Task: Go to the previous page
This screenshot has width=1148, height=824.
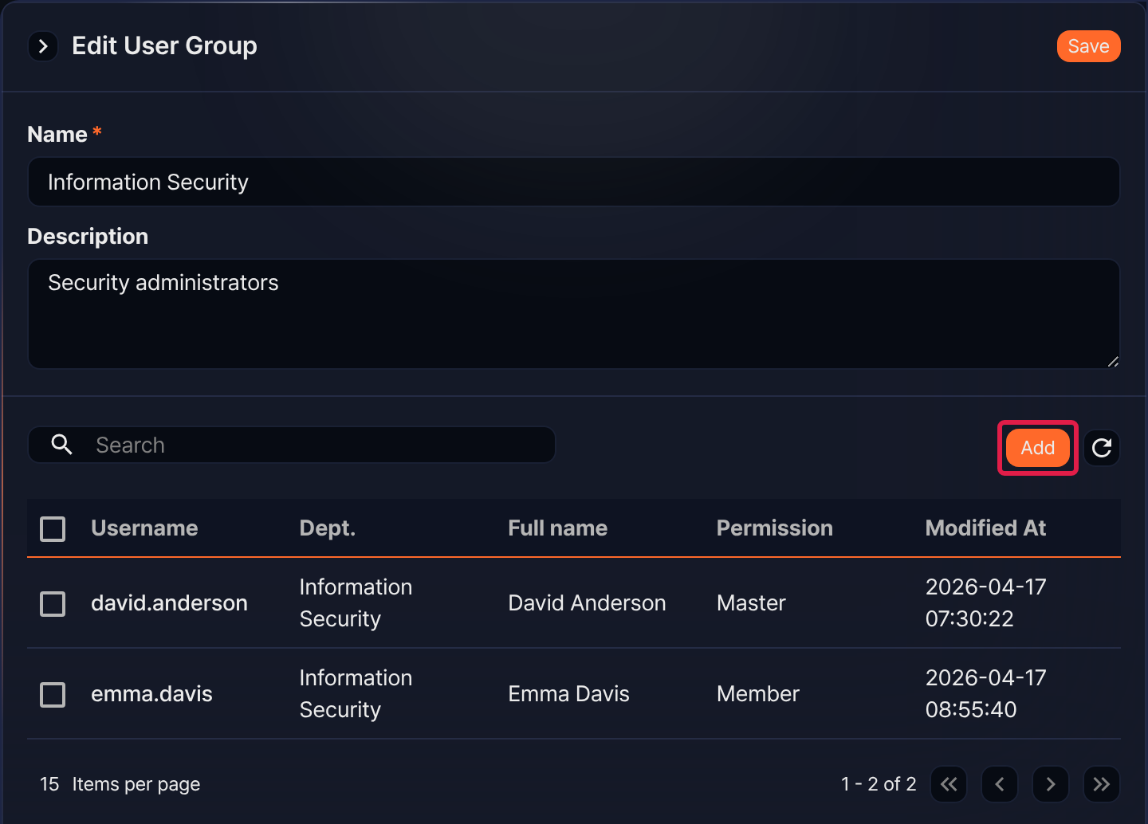Action: coord(1000,784)
